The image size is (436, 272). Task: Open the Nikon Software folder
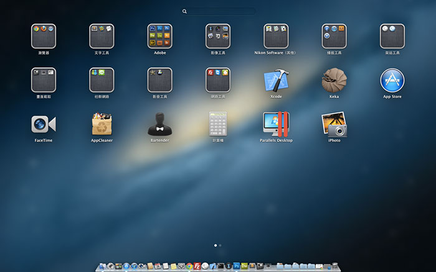[x=276, y=36]
